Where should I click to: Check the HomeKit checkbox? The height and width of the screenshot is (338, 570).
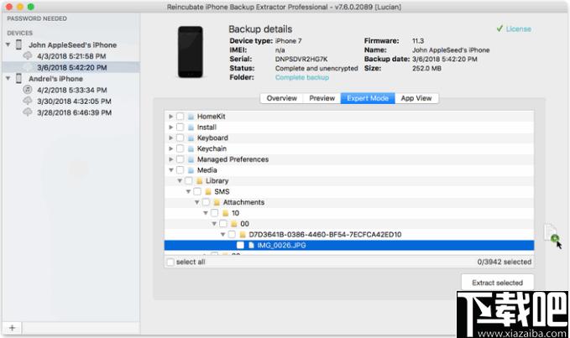click(x=180, y=117)
